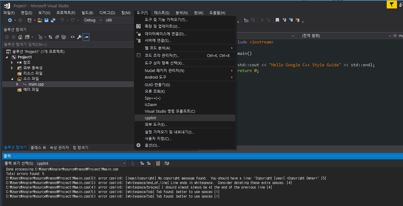Open the 도움말(H) menu
This screenshot has width=403, height=206.
217,13
